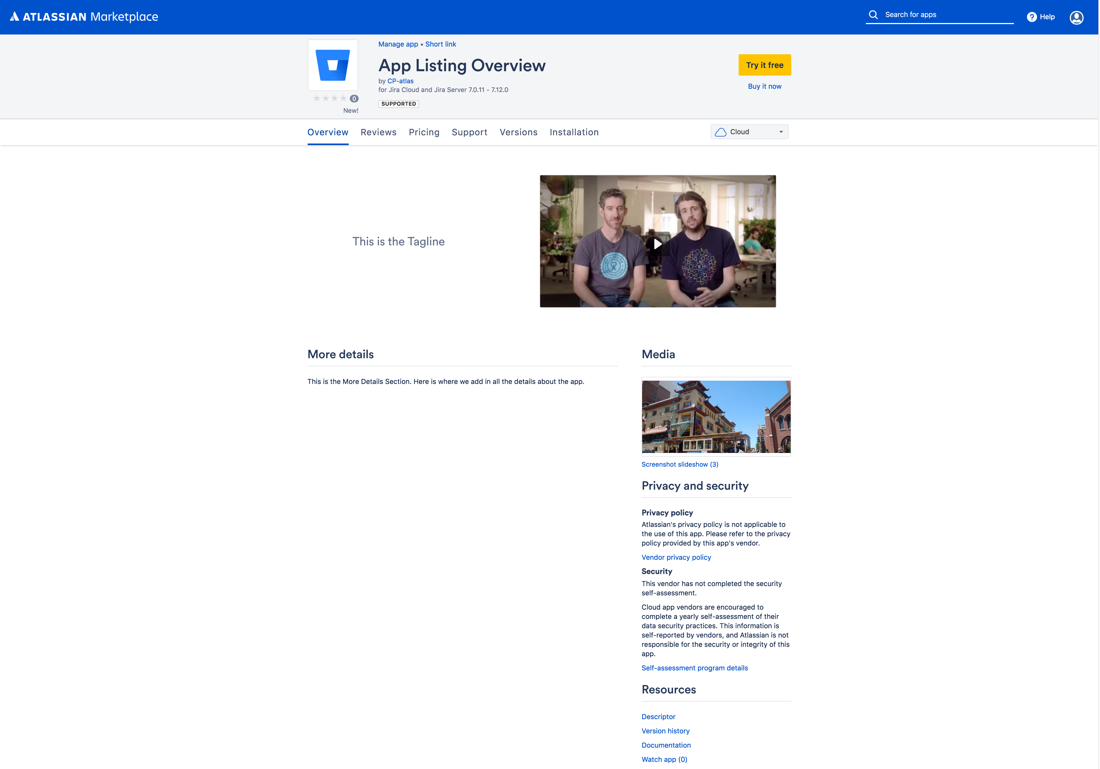Open the Help question mark icon
The height and width of the screenshot is (769, 1100).
1031,17
